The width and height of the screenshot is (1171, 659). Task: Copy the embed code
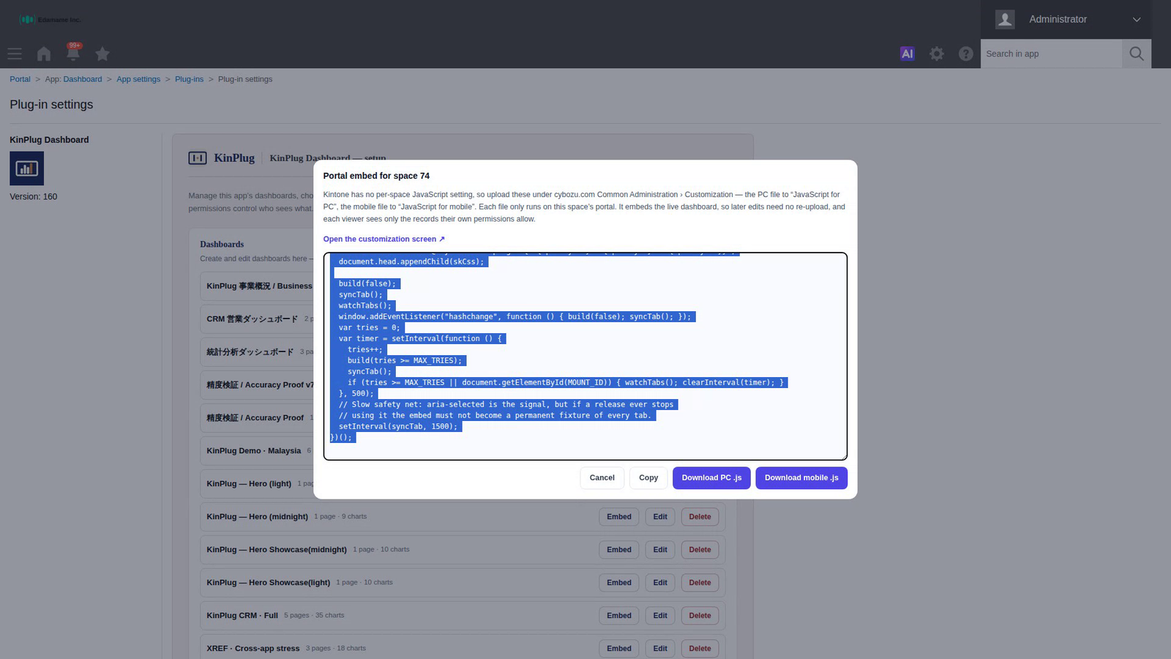(648, 478)
